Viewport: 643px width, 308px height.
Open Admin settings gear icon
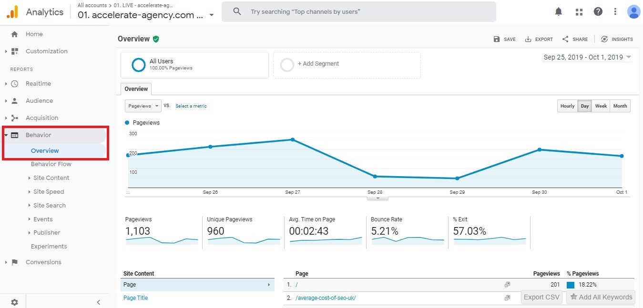14,302
